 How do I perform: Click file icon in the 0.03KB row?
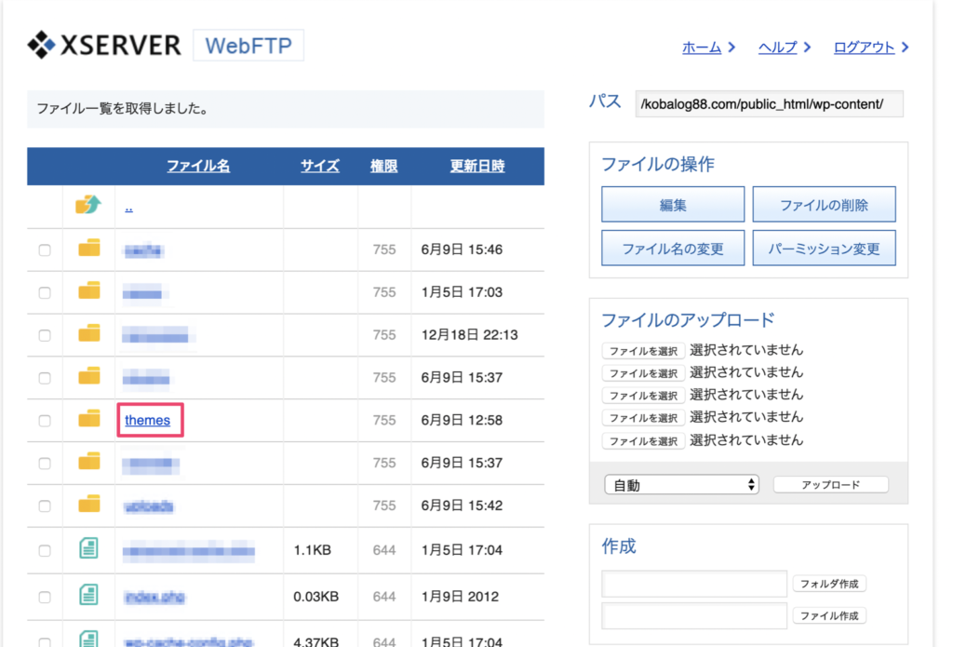88,595
